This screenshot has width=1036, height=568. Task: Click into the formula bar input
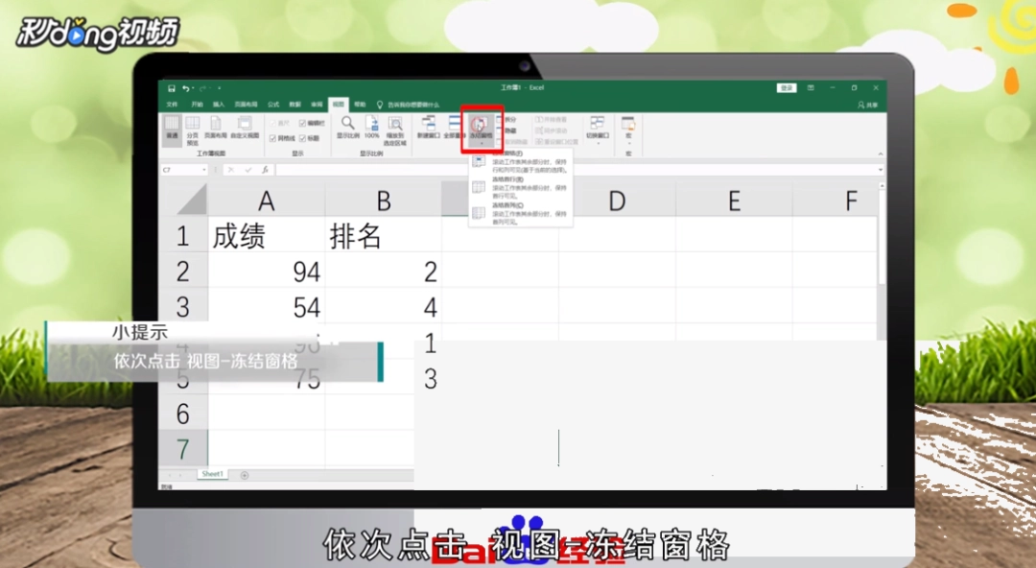click(575, 170)
